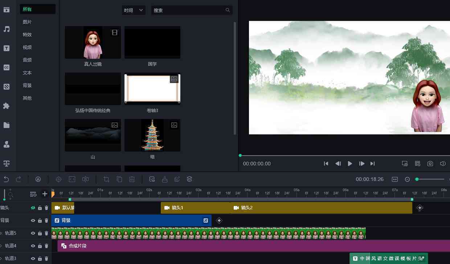450x264 pixels.
Task: Play the preview video
Action: click(x=350, y=164)
